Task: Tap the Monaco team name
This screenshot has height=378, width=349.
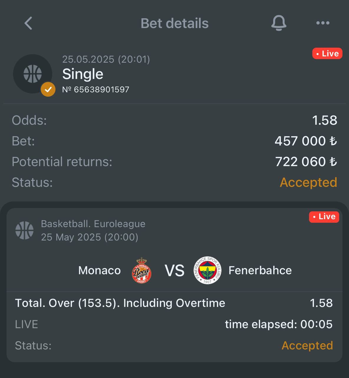Action: coord(100,270)
